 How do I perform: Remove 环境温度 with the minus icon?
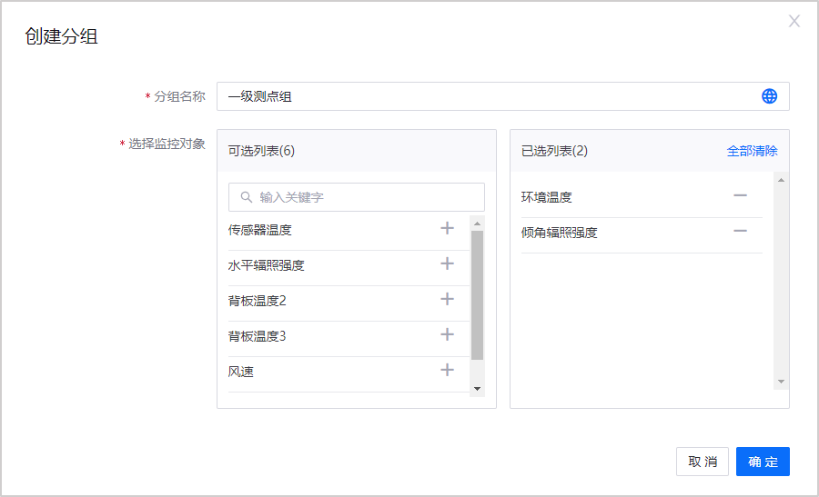point(740,195)
